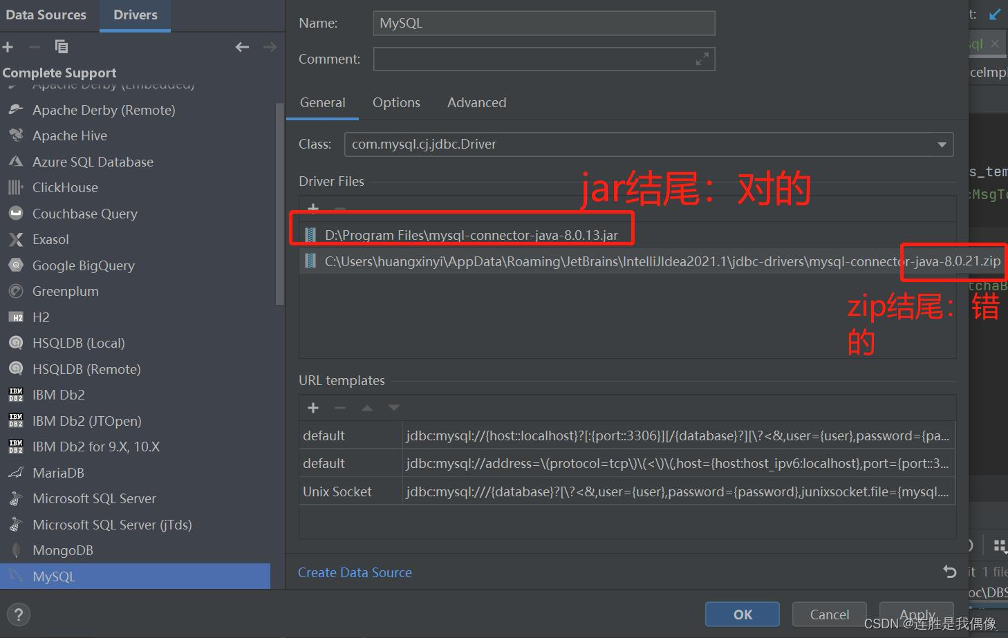Add a URL template with plus icon
This screenshot has height=638, width=1008.
point(313,408)
